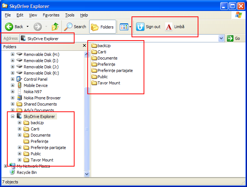This screenshot has height=187, width=247.
Task: Expand Removable Disk (J:) node
Action: 12,67
